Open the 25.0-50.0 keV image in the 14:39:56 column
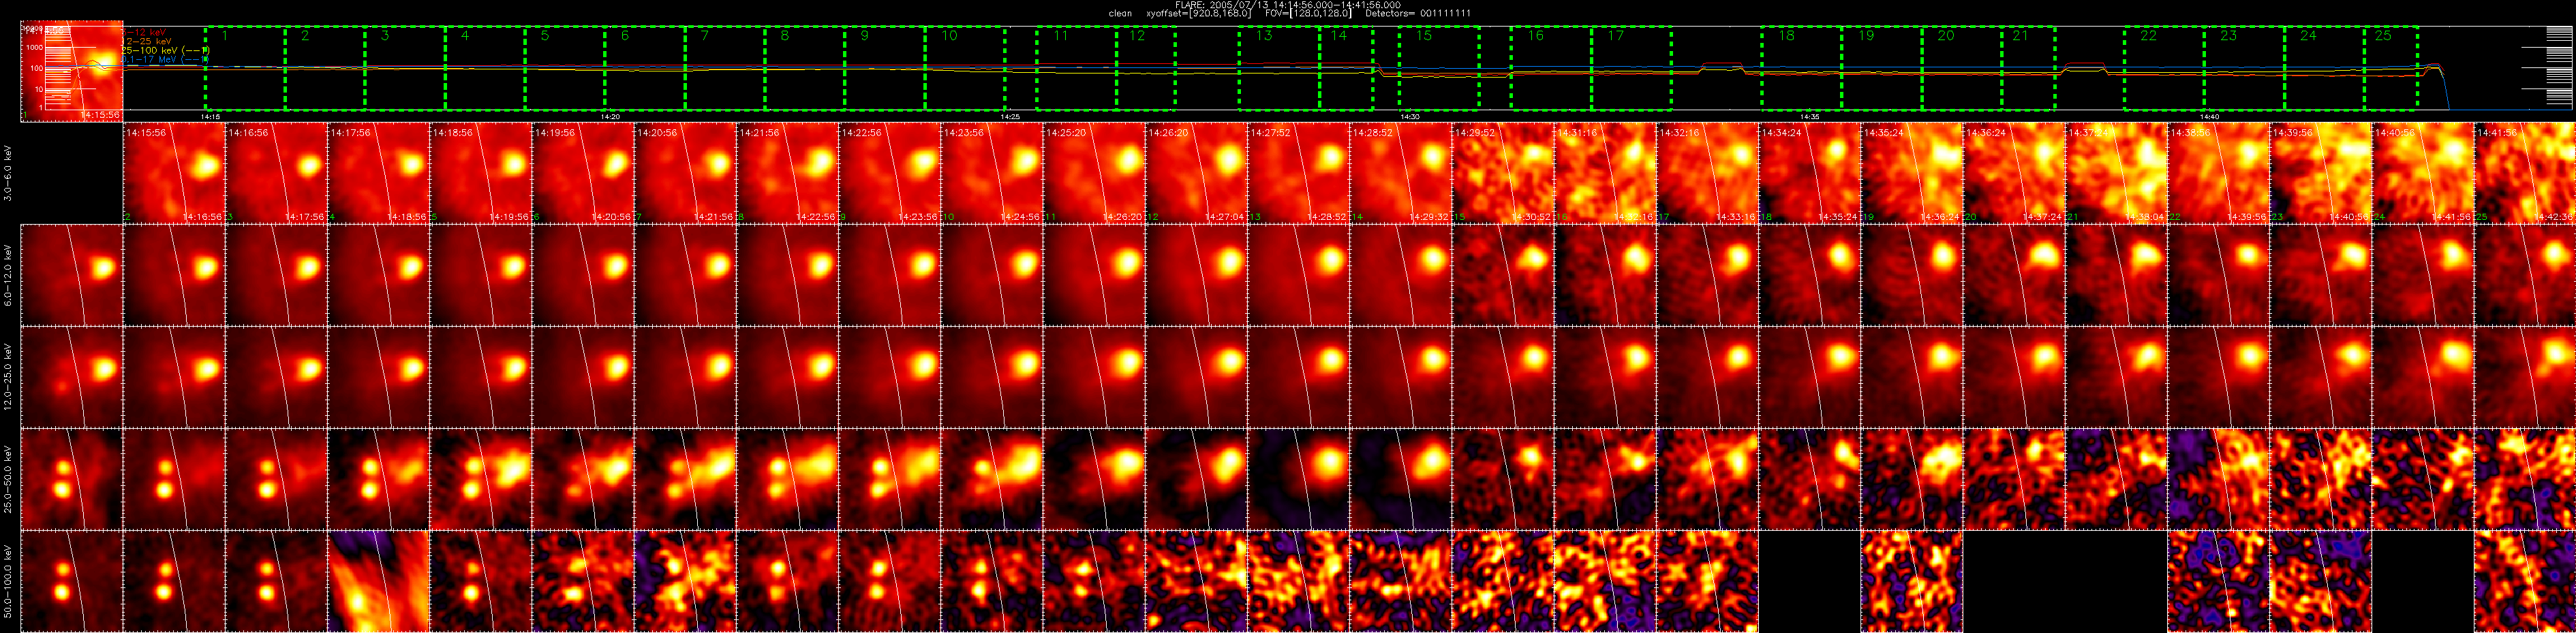2576x633 pixels. point(2320,479)
